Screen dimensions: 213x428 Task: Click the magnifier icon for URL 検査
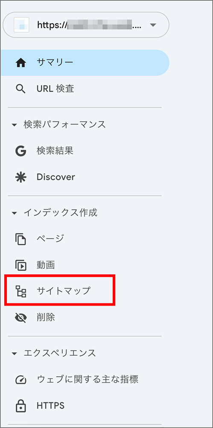pos(21,89)
